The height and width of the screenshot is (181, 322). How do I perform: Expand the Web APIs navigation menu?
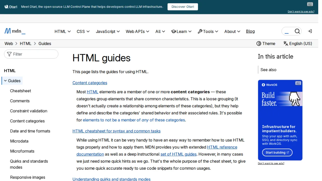point(137,31)
